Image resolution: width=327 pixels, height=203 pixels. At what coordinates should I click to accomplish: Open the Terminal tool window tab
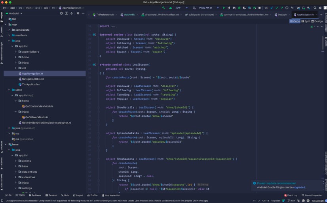pos(51,195)
